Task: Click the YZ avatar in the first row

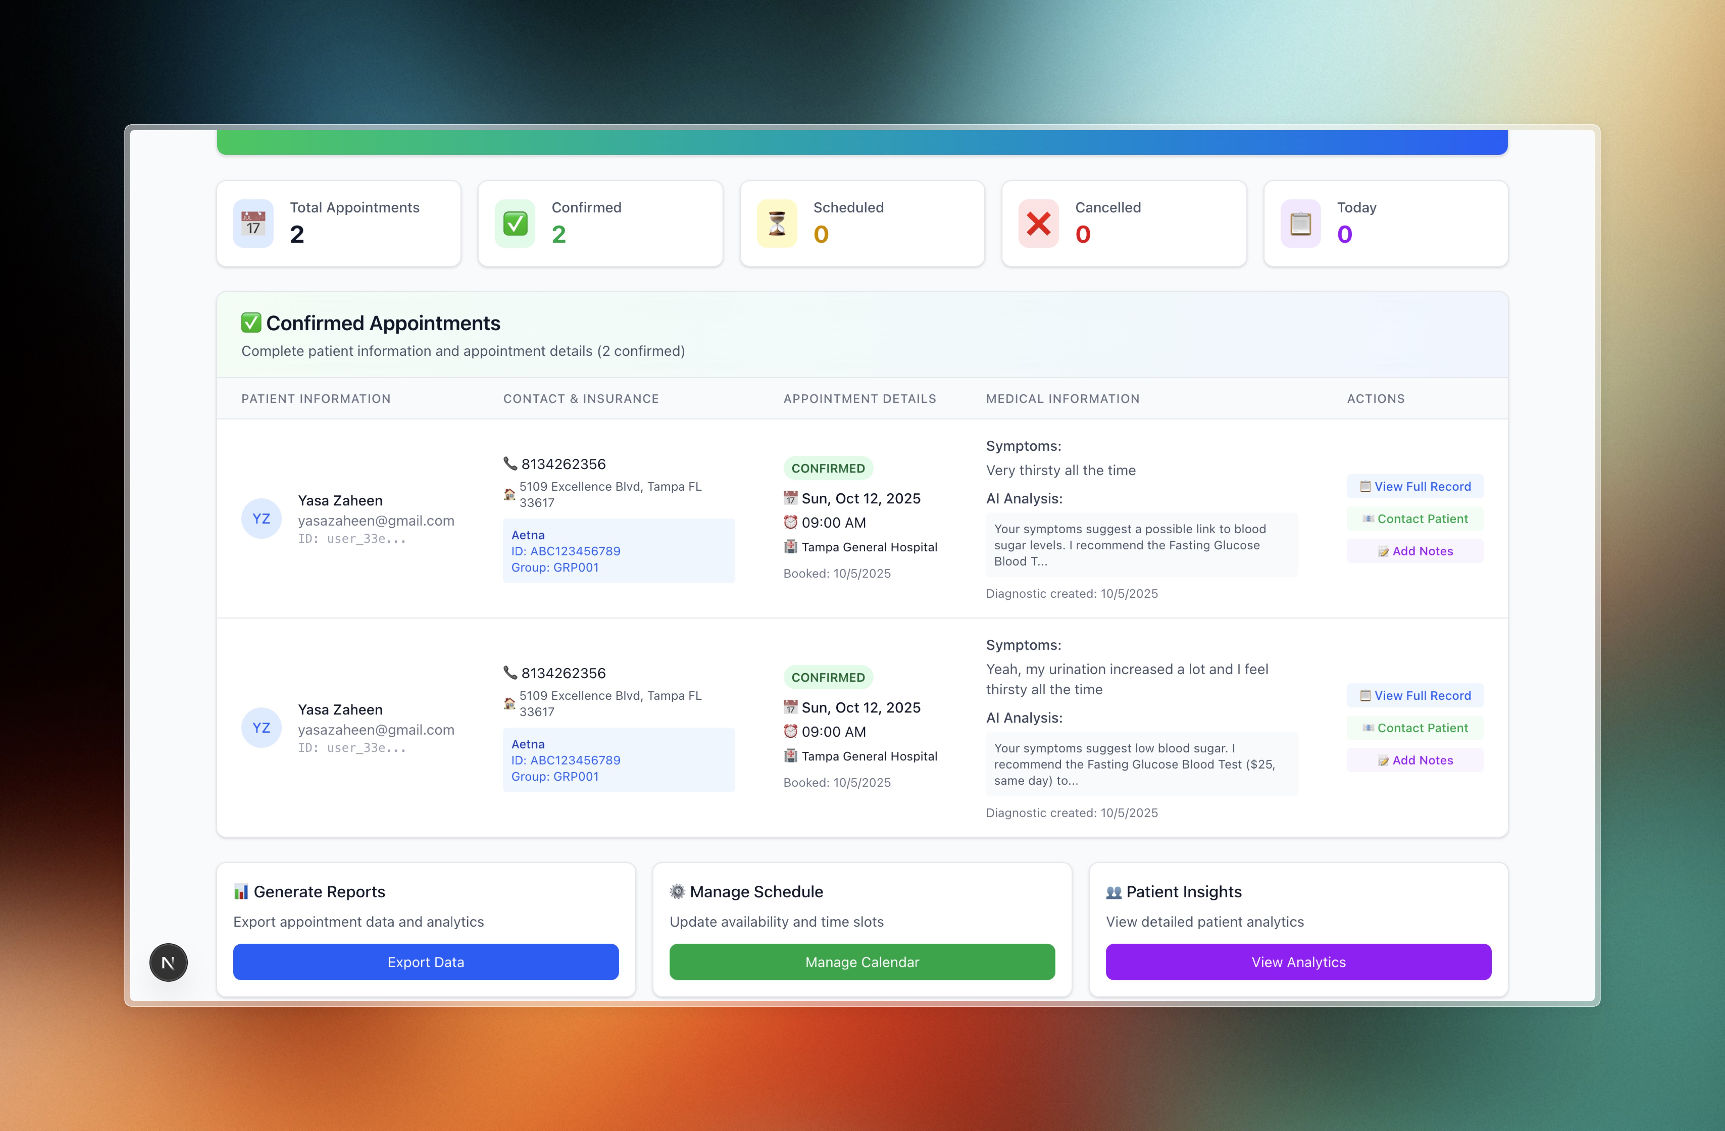Action: (261, 519)
